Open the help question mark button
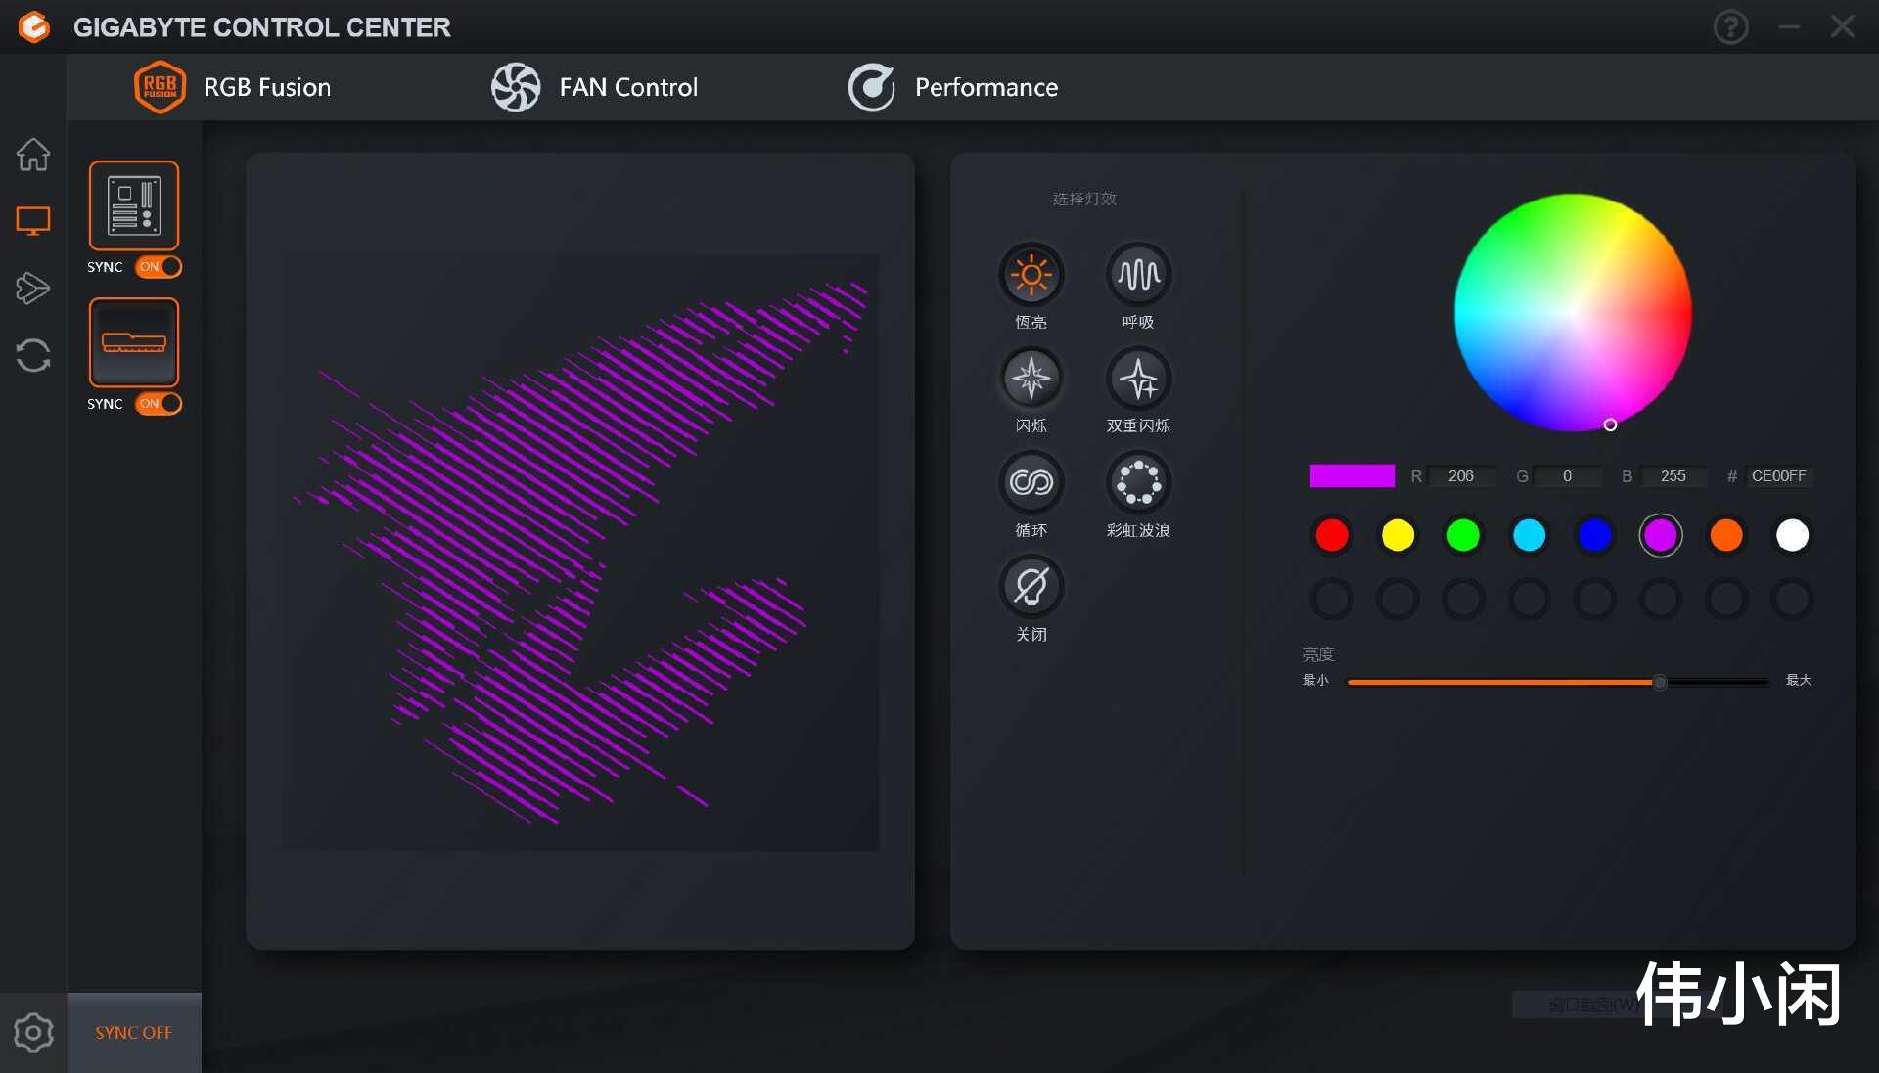The height and width of the screenshot is (1073, 1879). click(x=1730, y=27)
